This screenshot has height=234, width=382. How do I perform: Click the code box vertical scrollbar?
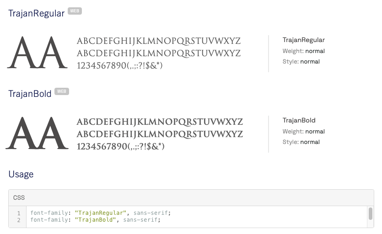coord(370,214)
